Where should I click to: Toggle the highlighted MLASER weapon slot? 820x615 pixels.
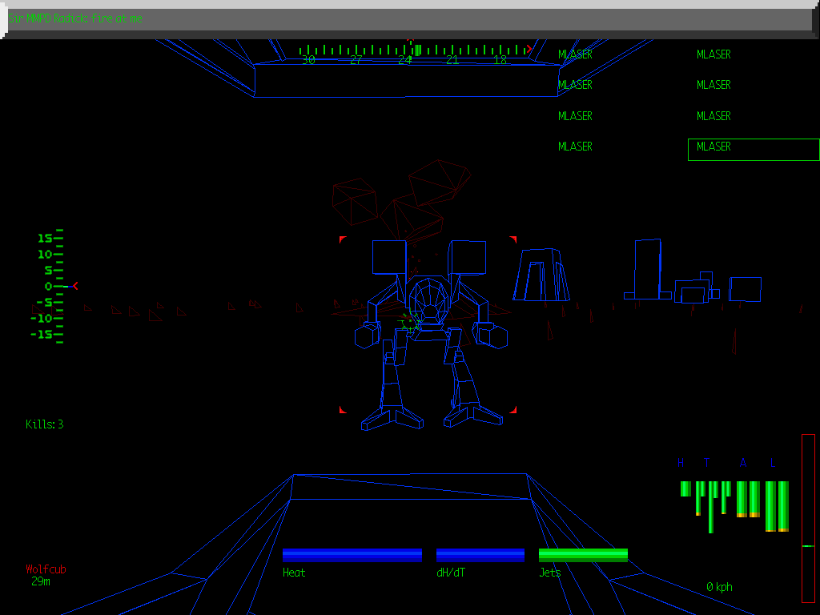(713, 148)
